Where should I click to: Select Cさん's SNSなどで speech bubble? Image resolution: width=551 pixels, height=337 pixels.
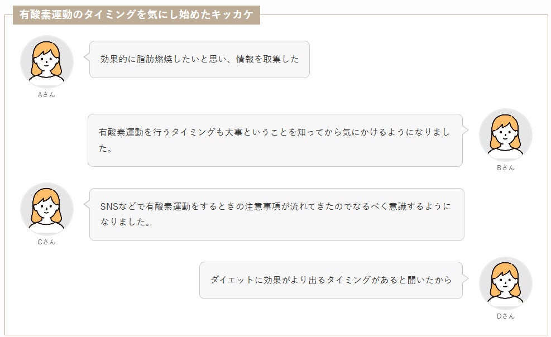tap(276, 214)
